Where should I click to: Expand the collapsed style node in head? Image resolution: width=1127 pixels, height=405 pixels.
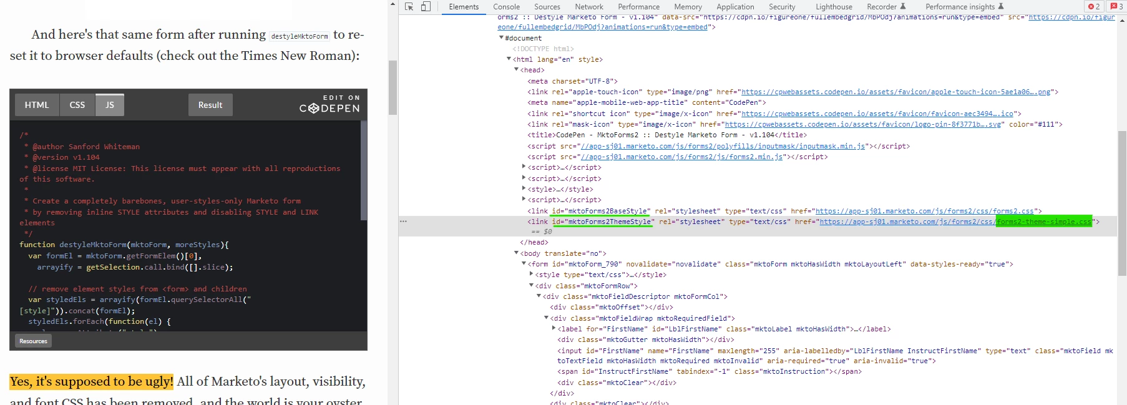pyautogui.click(x=524, y=188)
